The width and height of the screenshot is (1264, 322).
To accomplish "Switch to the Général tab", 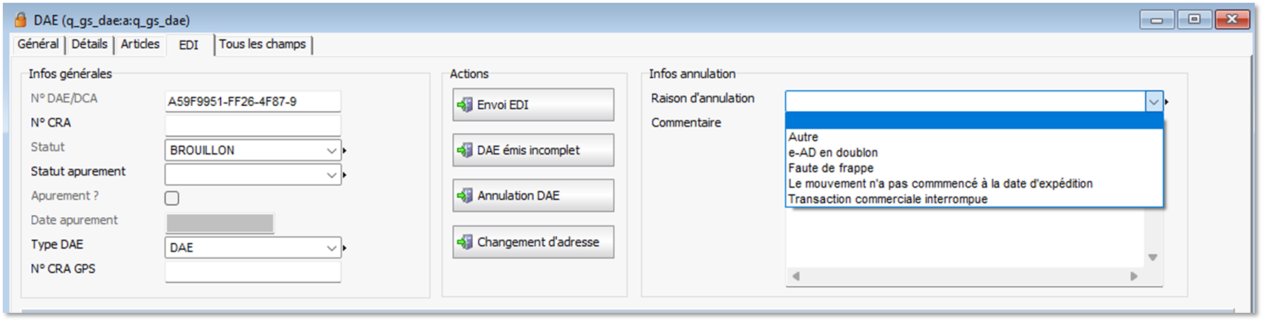I will pos(38,44).
